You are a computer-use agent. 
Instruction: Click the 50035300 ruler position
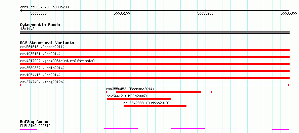tap(289, 13)
